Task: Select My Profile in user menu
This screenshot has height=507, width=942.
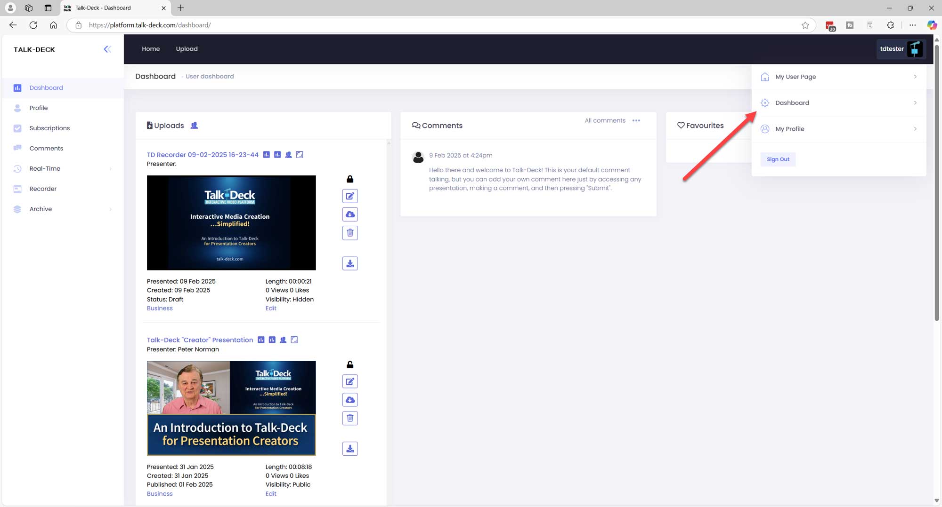Action: [x=790, y=129]
